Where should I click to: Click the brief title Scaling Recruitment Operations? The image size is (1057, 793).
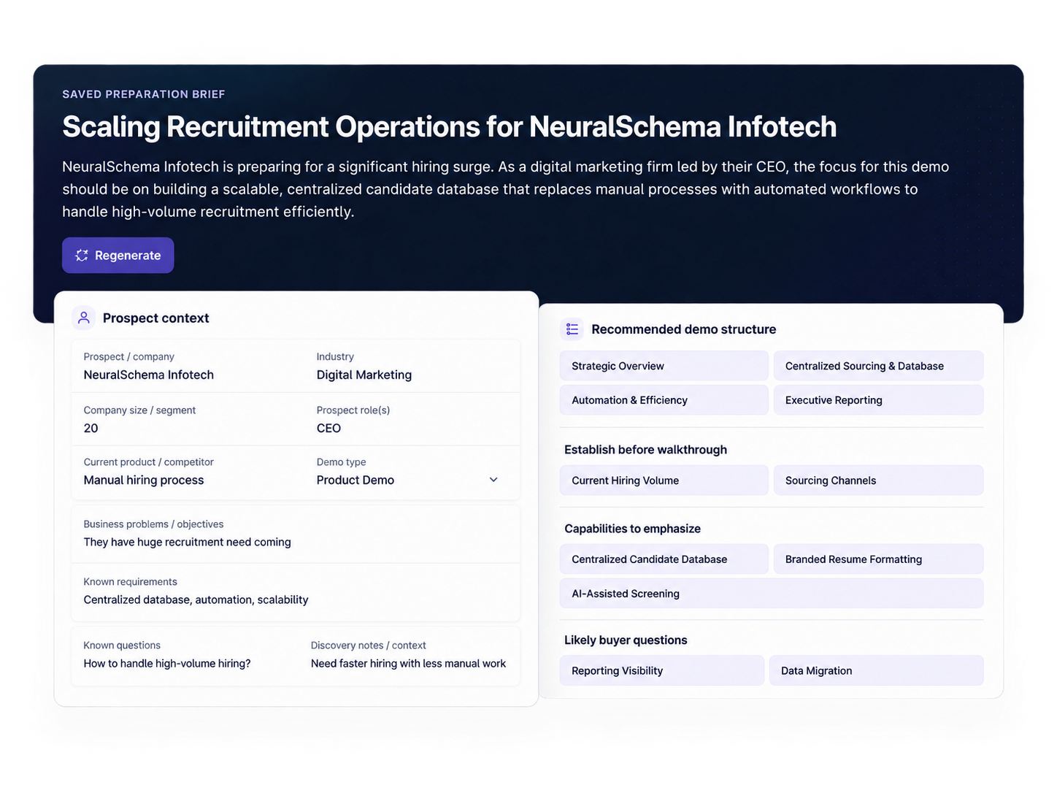pyautogui.click(x=450, y=127)
